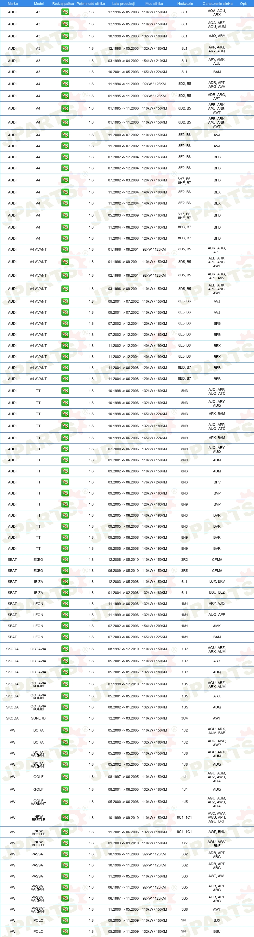Click the Rodzaj paliwa column header
The width and height of the screenshot is (254, 937).
(63, 4)
